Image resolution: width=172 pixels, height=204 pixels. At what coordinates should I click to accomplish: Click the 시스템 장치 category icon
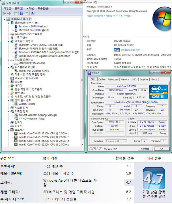12,108
